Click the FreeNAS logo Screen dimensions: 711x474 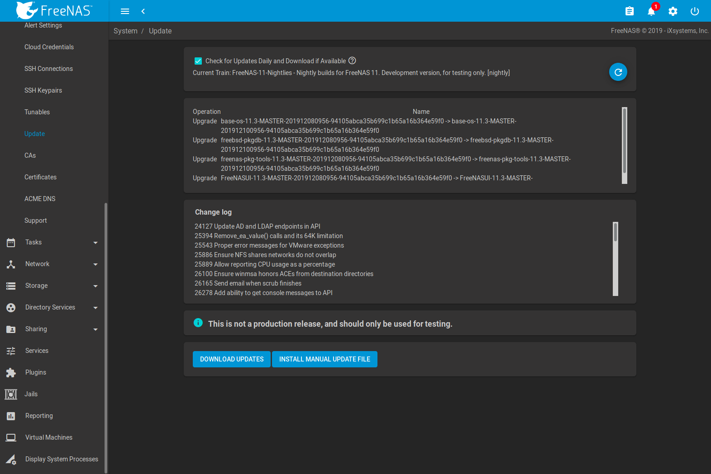pos(54,10)
